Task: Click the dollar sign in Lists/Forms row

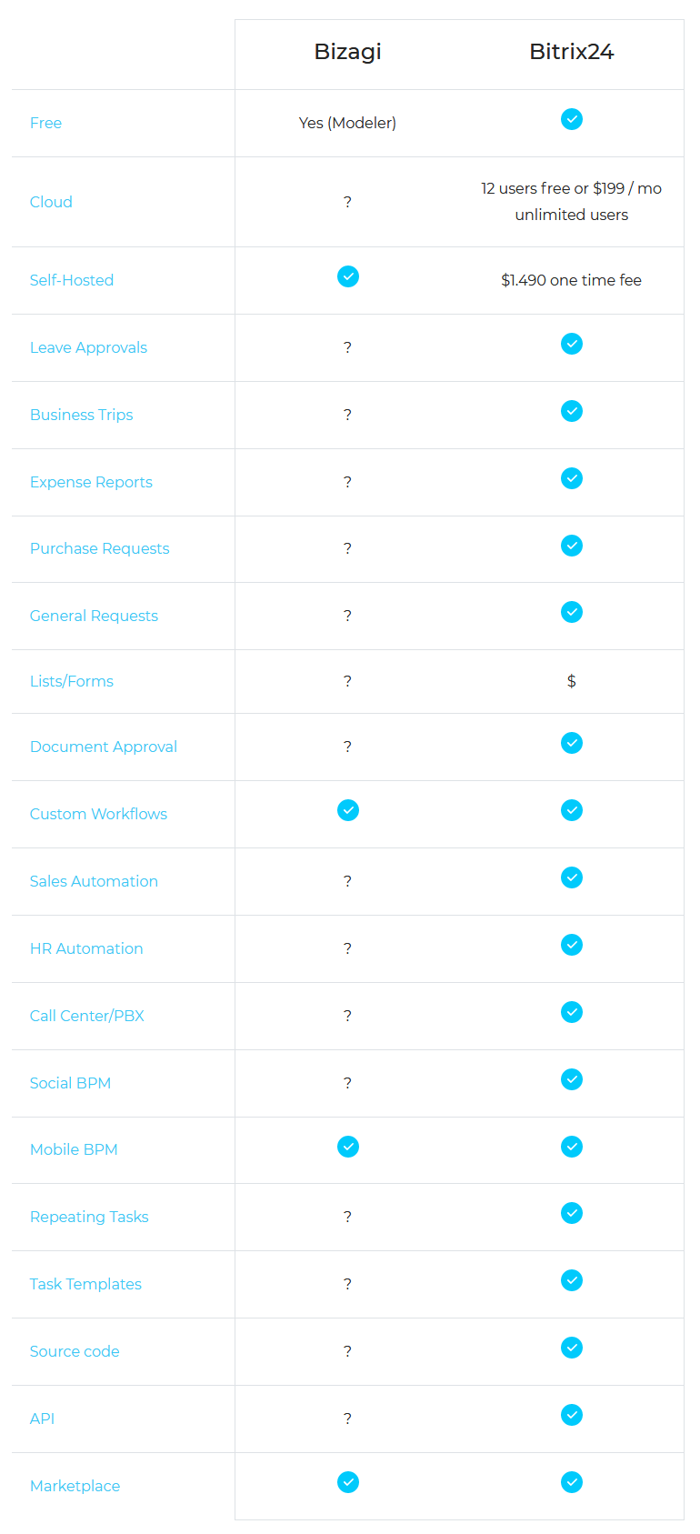Action: 572,681
